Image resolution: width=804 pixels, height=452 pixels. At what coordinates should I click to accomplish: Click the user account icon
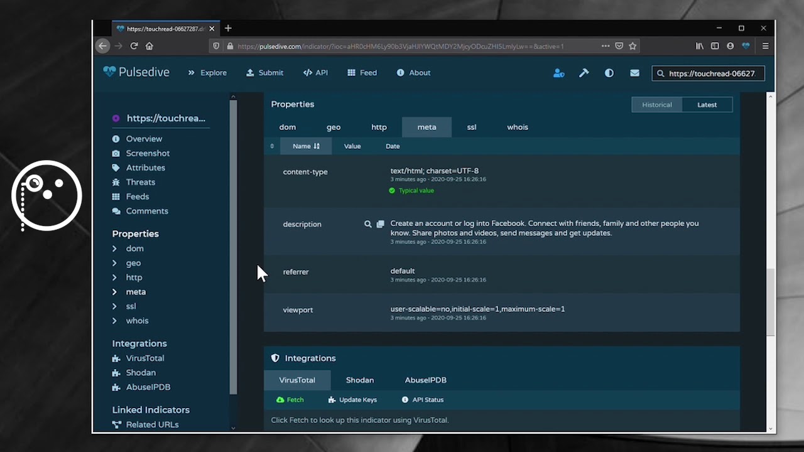coord(558,73)
